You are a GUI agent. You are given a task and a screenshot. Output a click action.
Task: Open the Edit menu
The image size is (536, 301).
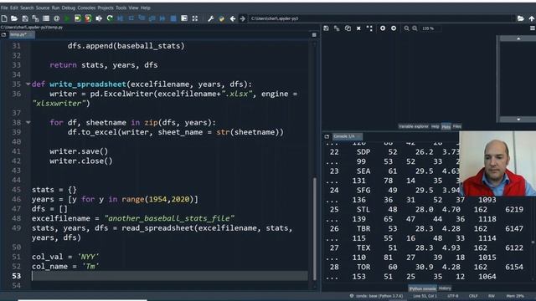pyautogui.click(x=14, y=8)
